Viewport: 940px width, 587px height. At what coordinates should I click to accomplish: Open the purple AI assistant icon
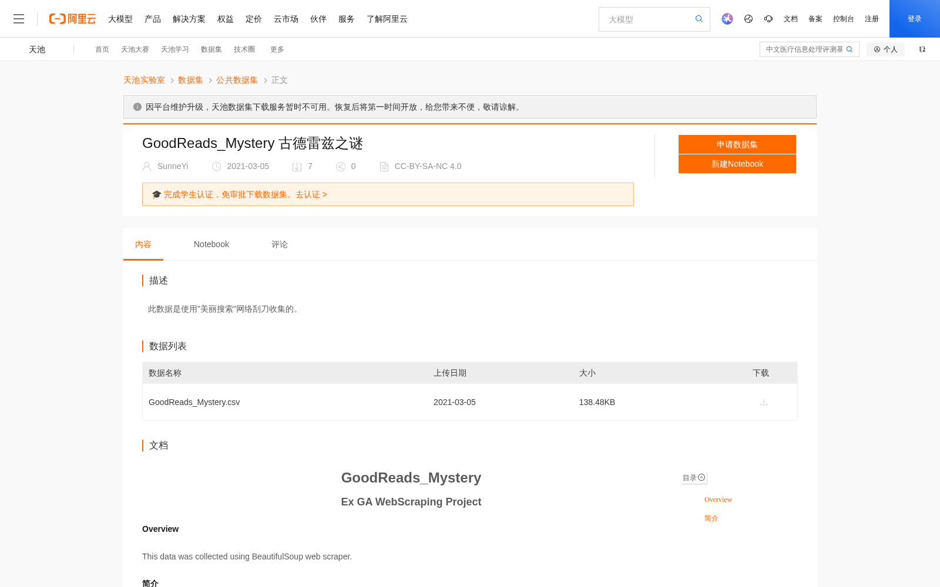pos(727,19)
